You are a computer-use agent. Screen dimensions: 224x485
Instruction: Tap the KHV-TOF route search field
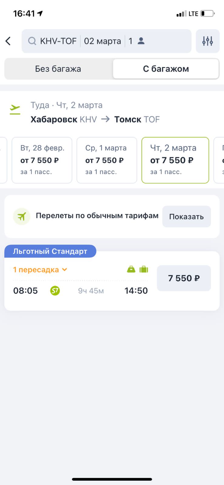(x=58, y=41)
